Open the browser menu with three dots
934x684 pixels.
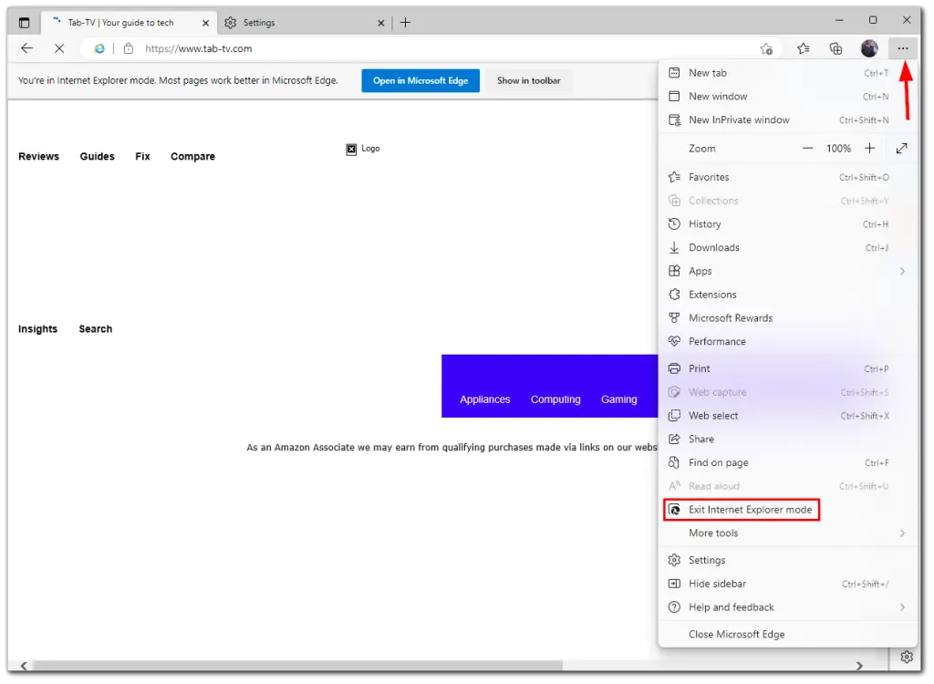point(902,48)
